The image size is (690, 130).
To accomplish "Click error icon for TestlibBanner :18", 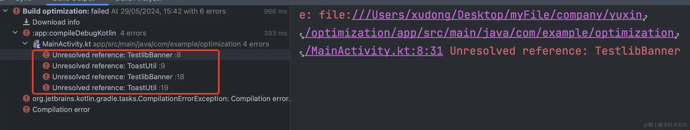I will click(x=46, y=77).
